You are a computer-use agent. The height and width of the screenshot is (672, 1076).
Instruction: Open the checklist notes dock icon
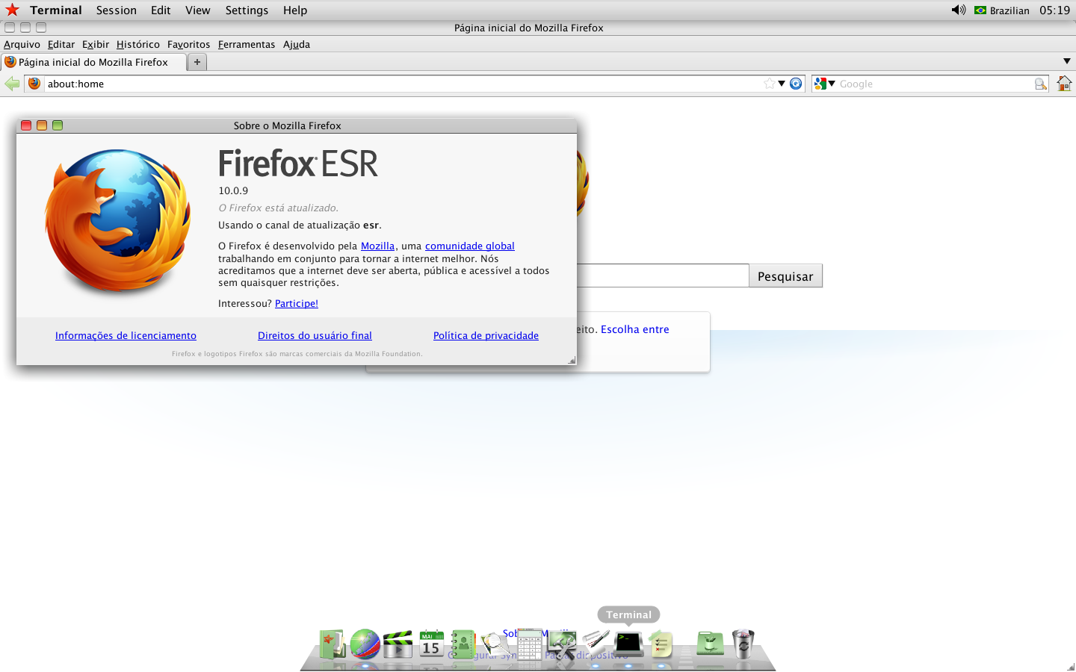tap(661, 644)
